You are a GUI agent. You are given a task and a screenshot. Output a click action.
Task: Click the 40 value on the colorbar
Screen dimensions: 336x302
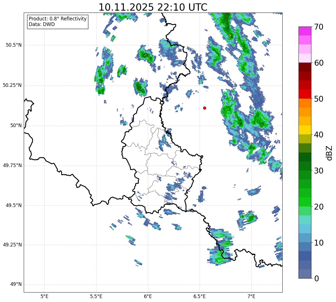pyautogui.click(x=319, y=135)
